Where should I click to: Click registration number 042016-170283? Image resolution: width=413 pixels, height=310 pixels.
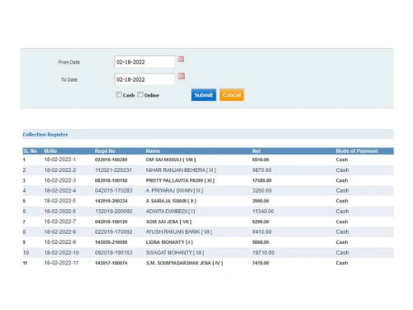tap(114, 190)
